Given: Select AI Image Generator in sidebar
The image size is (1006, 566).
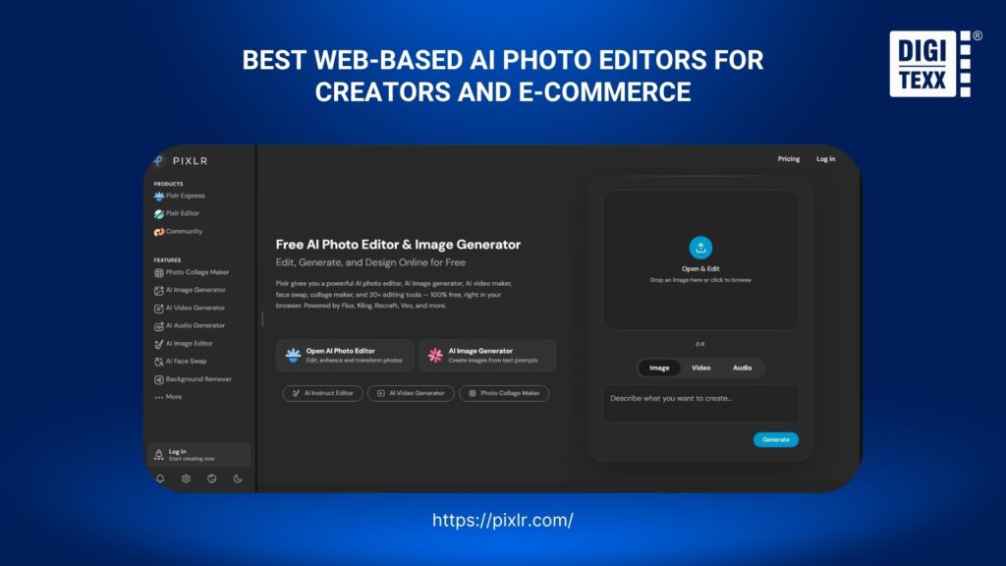Looking at the screenshot, I should pyautogui.click(x=190, y=290).
